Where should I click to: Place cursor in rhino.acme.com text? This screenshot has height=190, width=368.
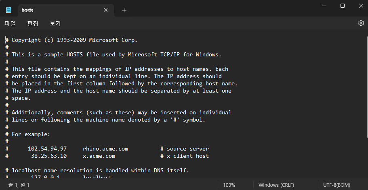(x=105, y=149)
